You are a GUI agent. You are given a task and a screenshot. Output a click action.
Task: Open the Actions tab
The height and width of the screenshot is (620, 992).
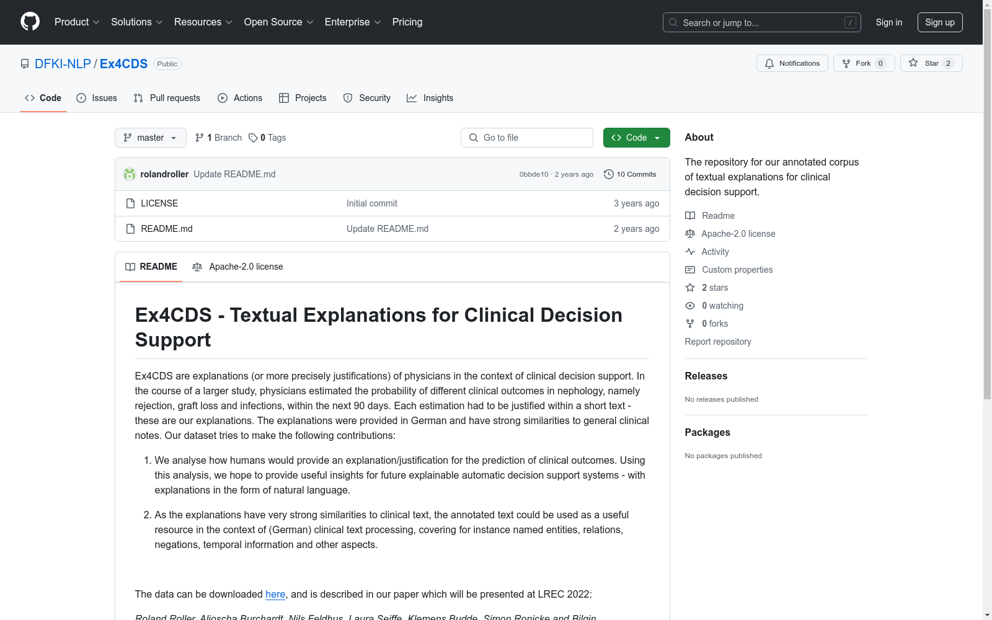(240, 98)
